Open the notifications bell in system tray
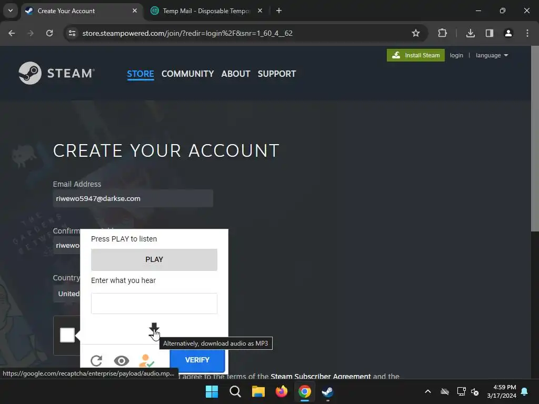Screen dimensions: 539x404 click(525, 391)
